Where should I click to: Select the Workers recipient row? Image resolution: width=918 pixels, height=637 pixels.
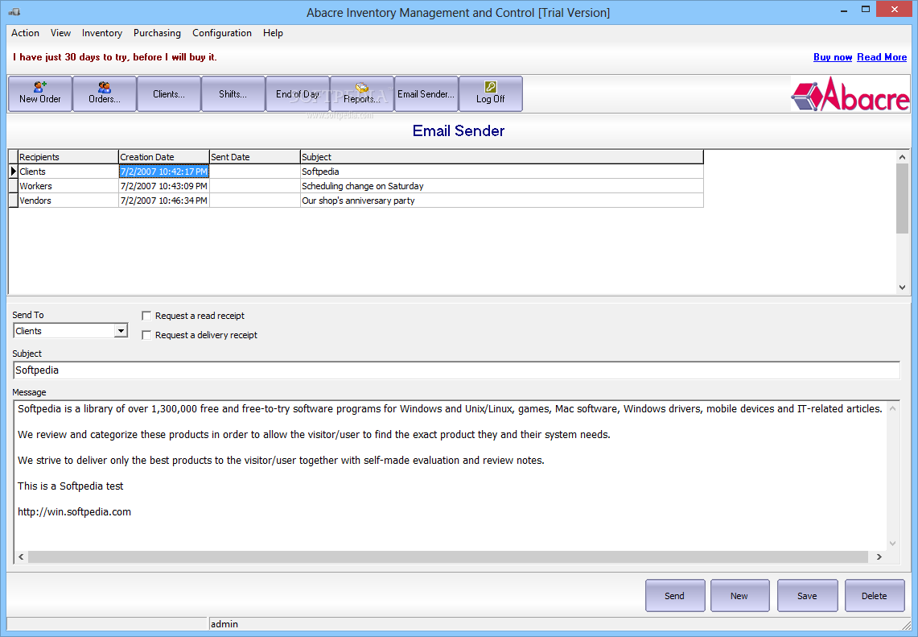(356, 186)
